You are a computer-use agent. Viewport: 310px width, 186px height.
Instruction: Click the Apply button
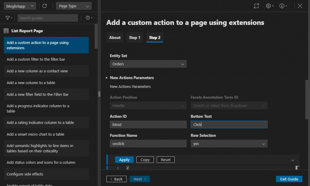tap(124, 160)
